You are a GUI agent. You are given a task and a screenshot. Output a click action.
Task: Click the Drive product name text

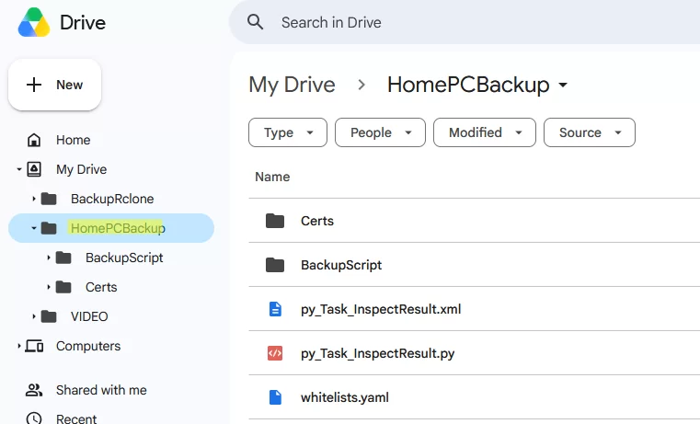click(83, 23)
